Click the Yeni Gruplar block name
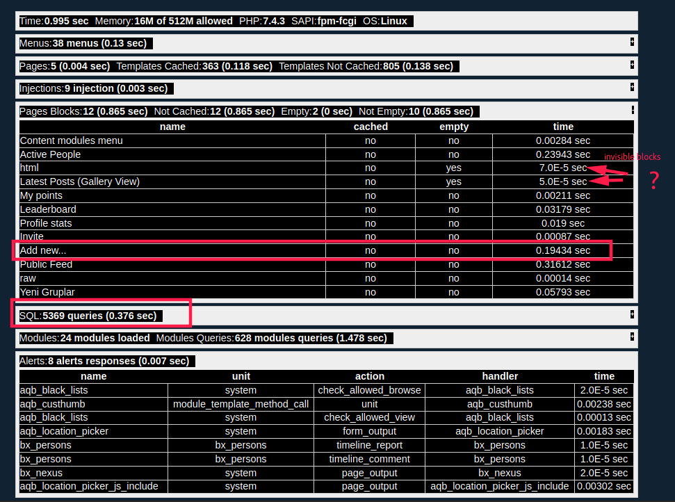Screen dimensions: 675x502 (x=47, y=292)
